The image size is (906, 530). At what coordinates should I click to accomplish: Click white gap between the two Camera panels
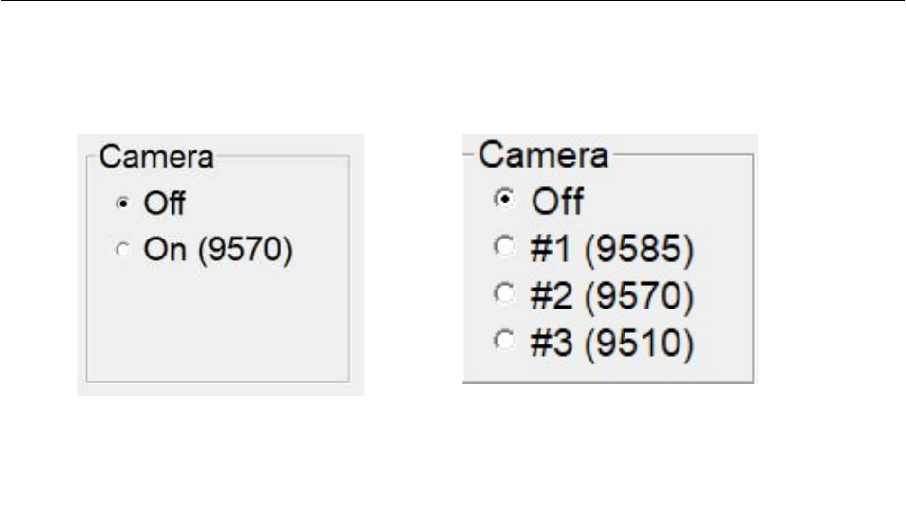(412, 265)
